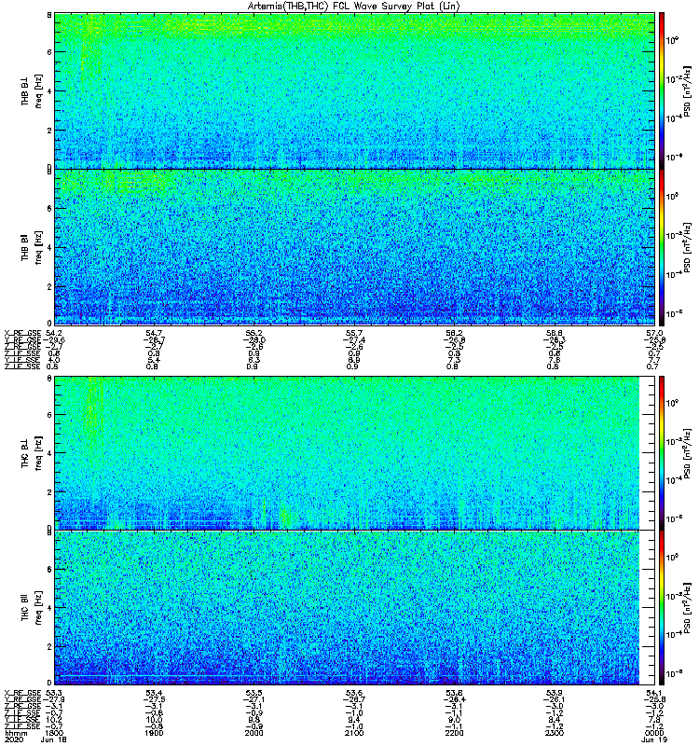This screenshot has height=746, width=699.
Task: Click the Y_RE_GSE value '-27.1'
Action: tap(254, 699)
